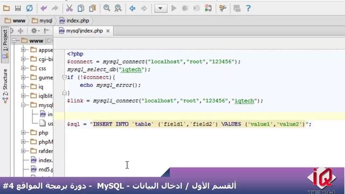Select the php folder in tree

39,133
